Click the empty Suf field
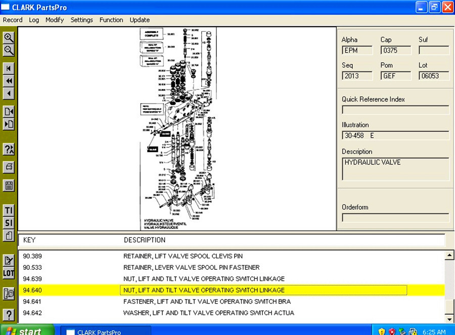Viewport: 455px width, 335px height. 434,51
